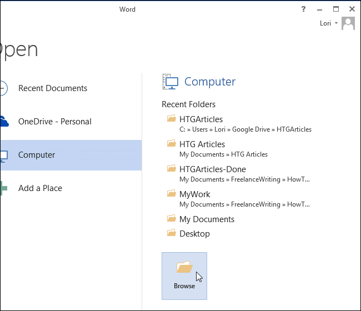The height and width of the screenshot is (311, 361).
Task: Click the Lori user profile picture
Action: [x=348, y=23]
